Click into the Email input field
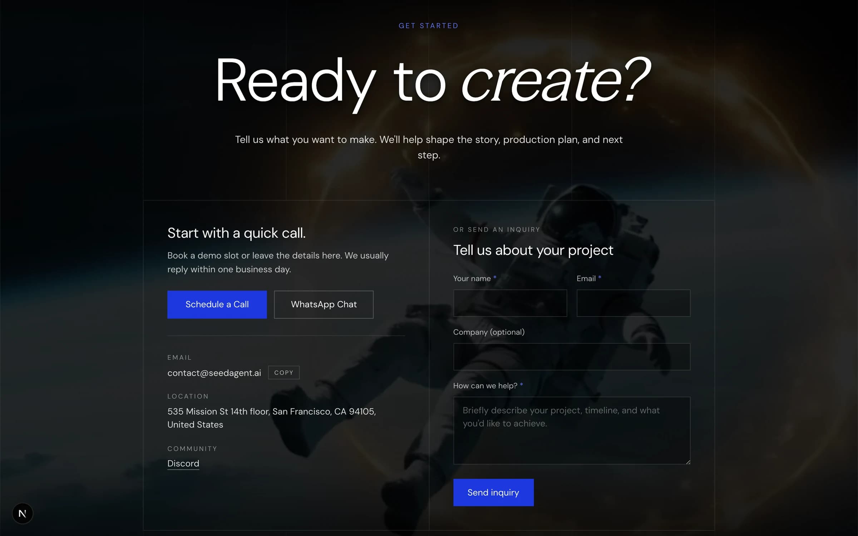This screenshot has height=536, width=858. pyautogui.click(x=633, y=303)
